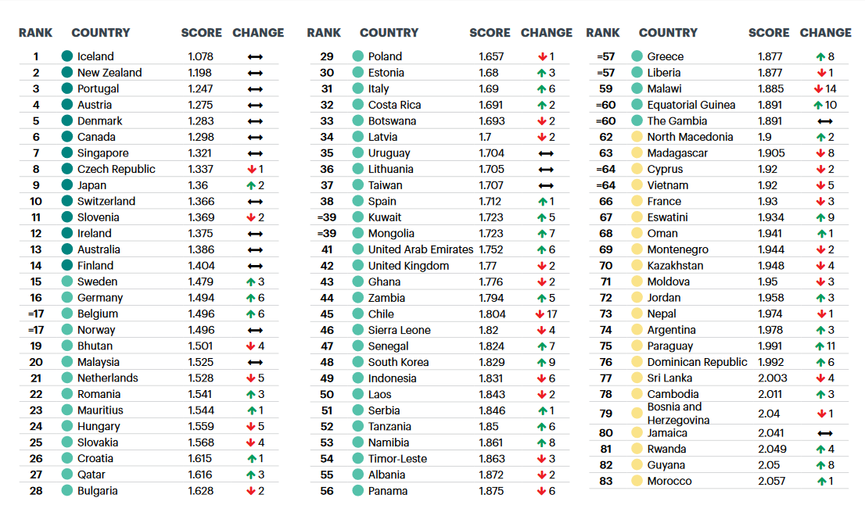Screen dimensions: 865x516
Task: Click the light green dot beside Poland
Action: click(x=357, y=56)
